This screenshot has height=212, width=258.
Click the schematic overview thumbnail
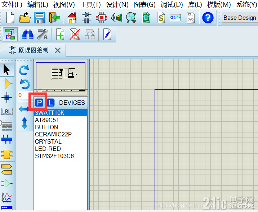point(61,77)
